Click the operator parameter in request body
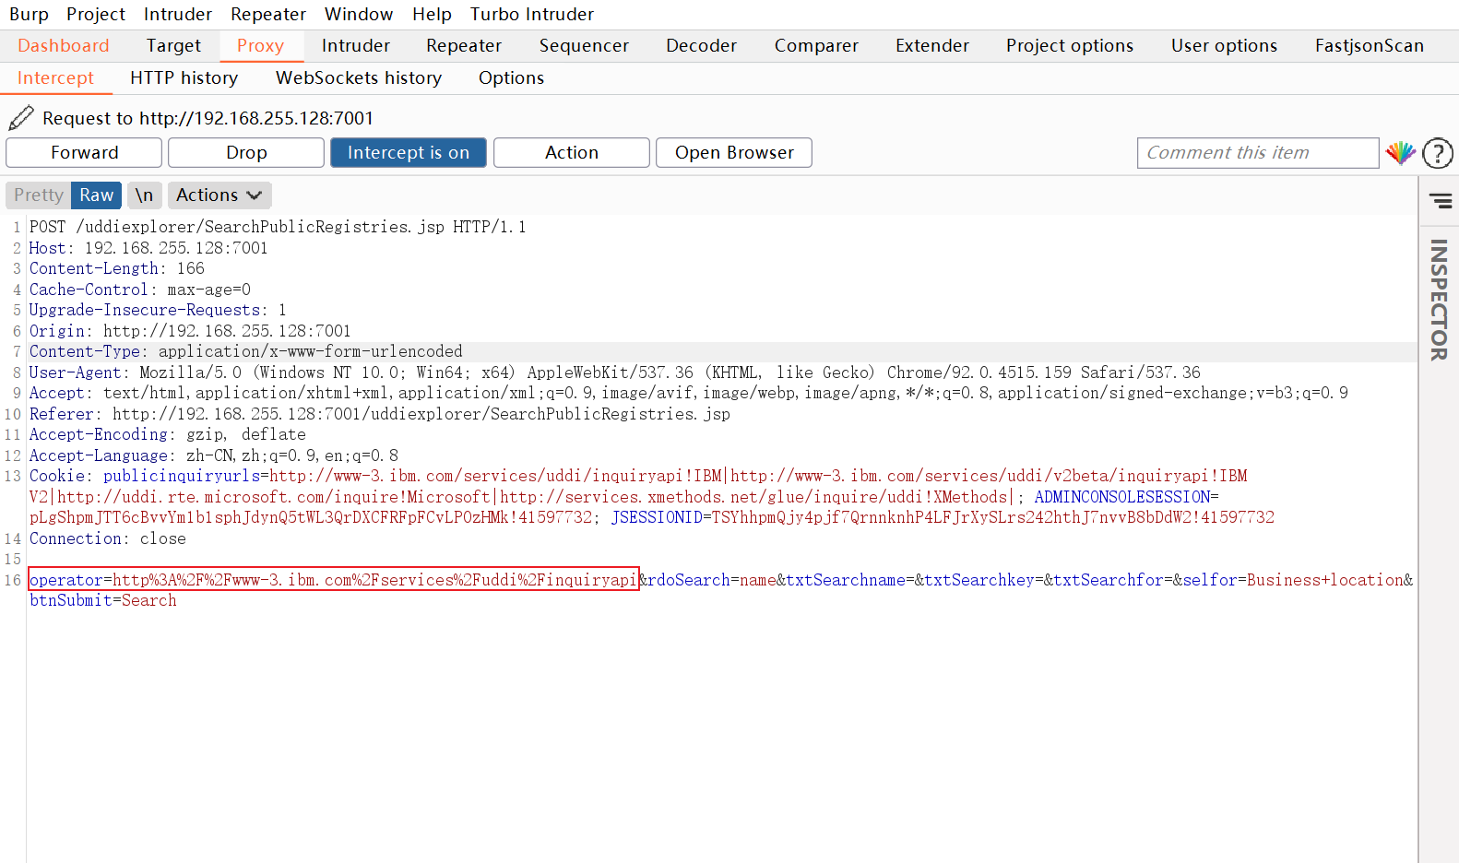 point(334,579)
